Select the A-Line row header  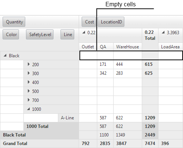click(68, 118)
